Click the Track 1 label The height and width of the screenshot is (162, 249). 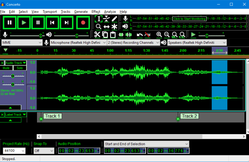[52, 116]
